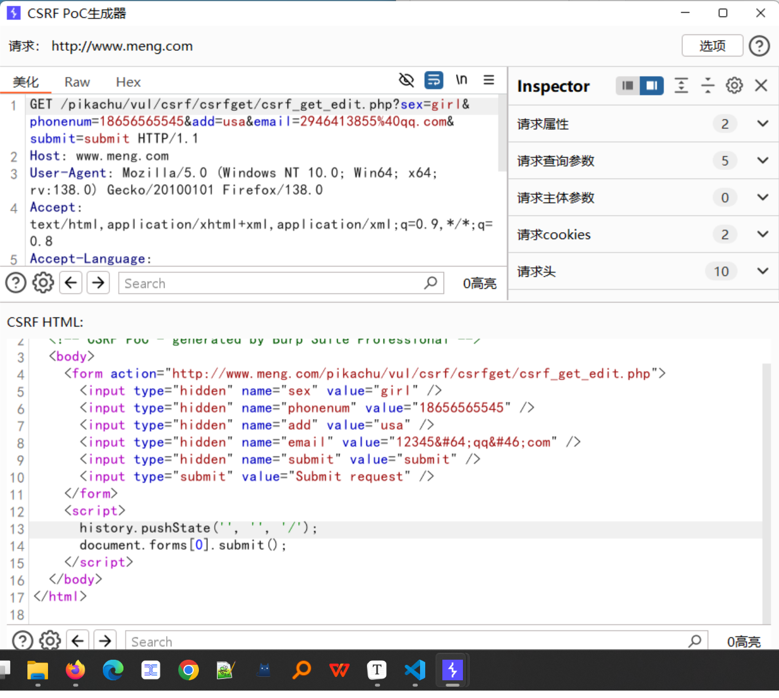779x698 pixels.
Task: Open Microsoft Edge from the taskbar
Action: [113, 670]
